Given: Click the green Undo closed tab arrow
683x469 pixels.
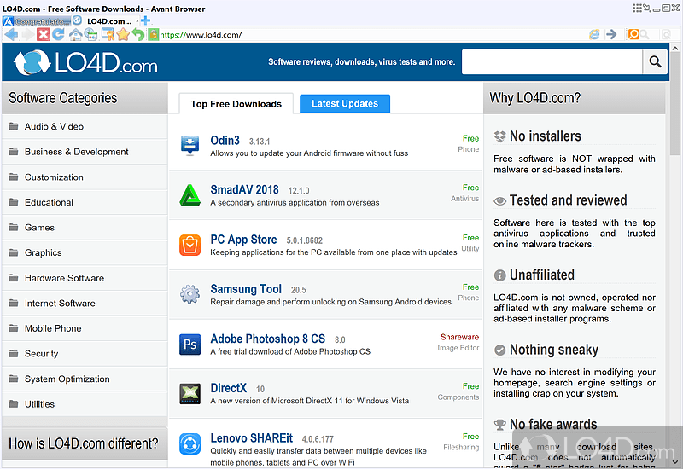Looking at the screenshot, I should (x=138, y=34).
